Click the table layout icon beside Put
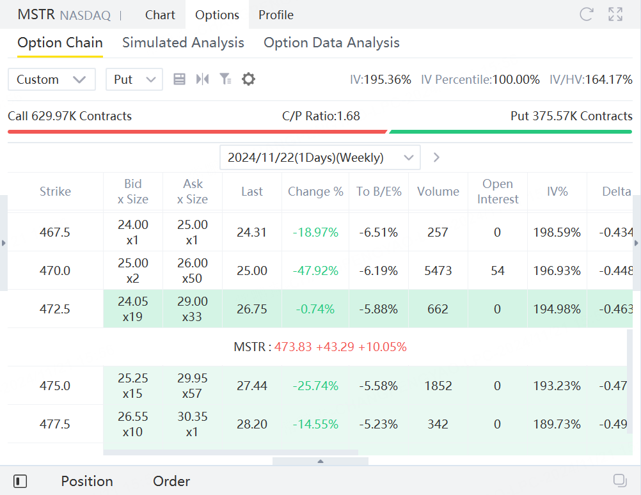 pos(179,79)
